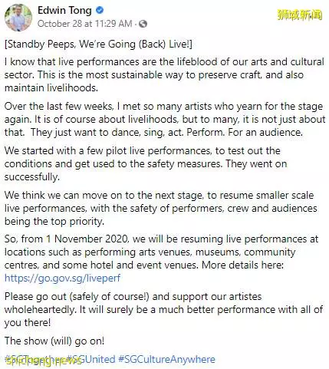Viewport: 329px width, 369px height.
Task: Click the 'Please go out' paragraph
Action: [x=163, y=309]
